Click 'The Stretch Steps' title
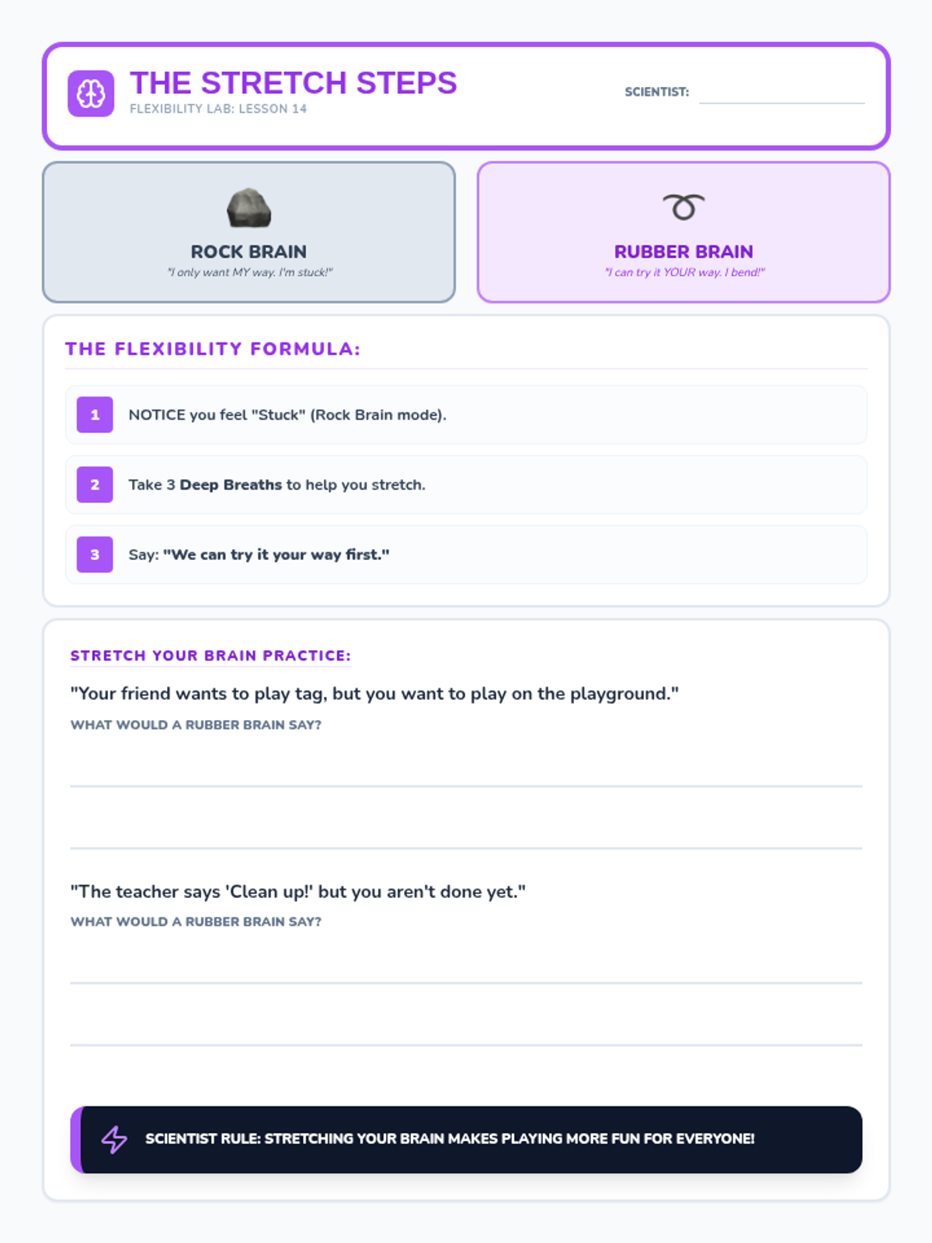The image size is (932, 1243). click(x=293, y=83)
